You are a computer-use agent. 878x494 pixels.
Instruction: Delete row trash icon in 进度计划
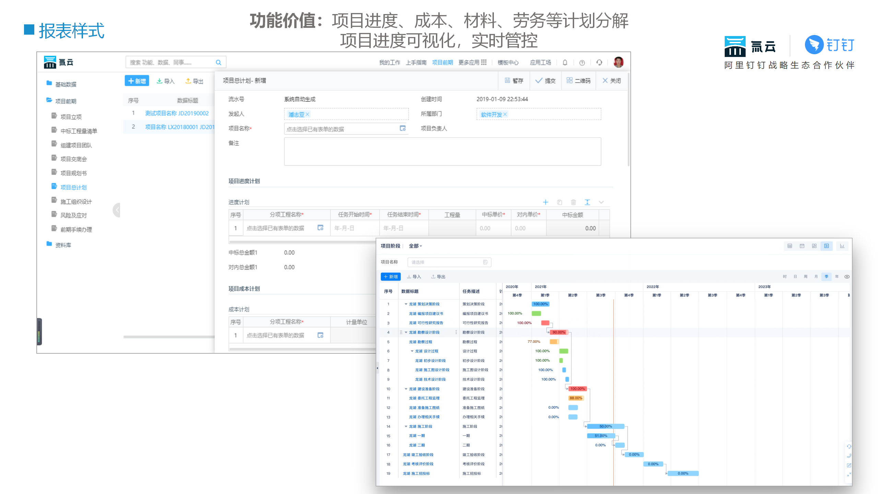click(573, 202)
